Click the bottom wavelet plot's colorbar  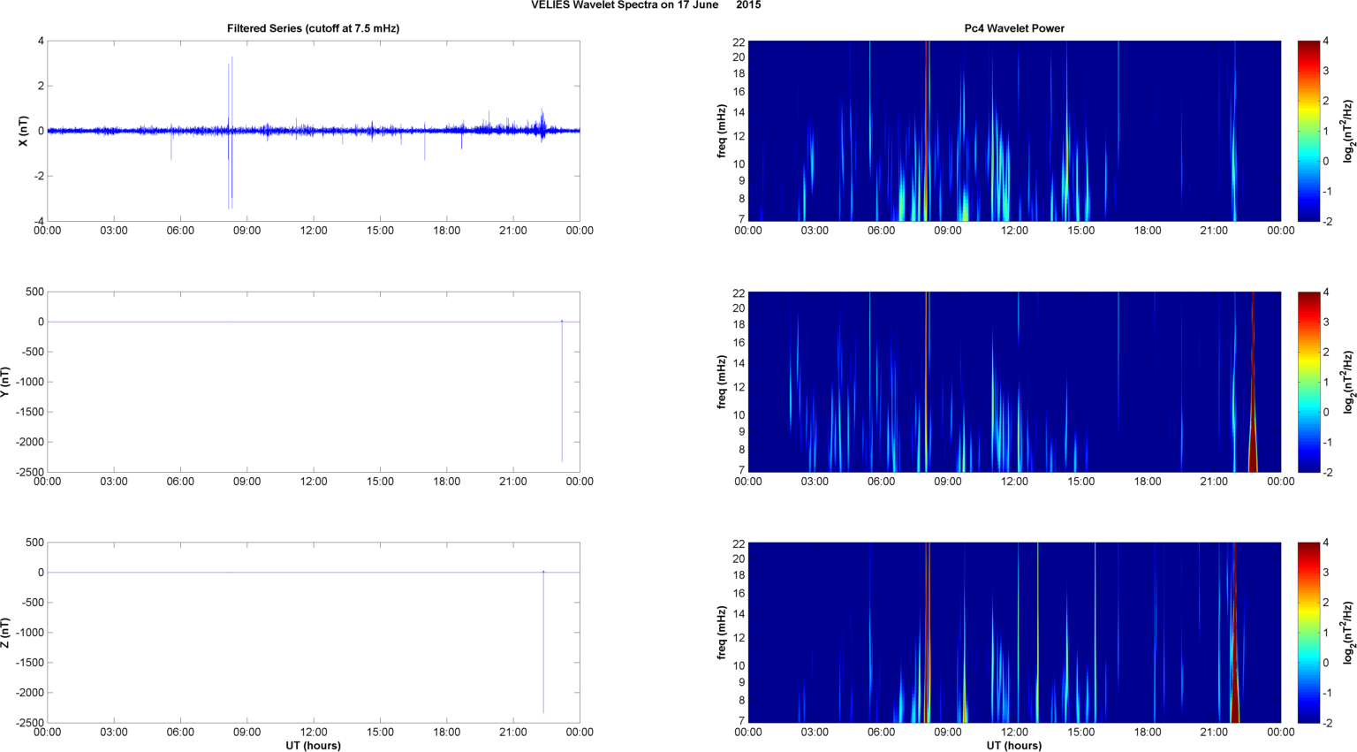click(x=1308, y=633)
